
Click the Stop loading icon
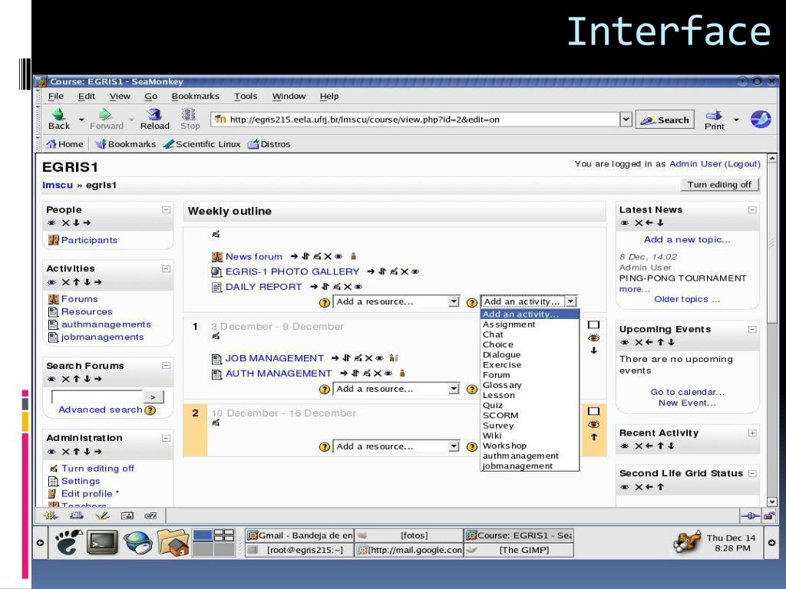[x=189, y=114]
